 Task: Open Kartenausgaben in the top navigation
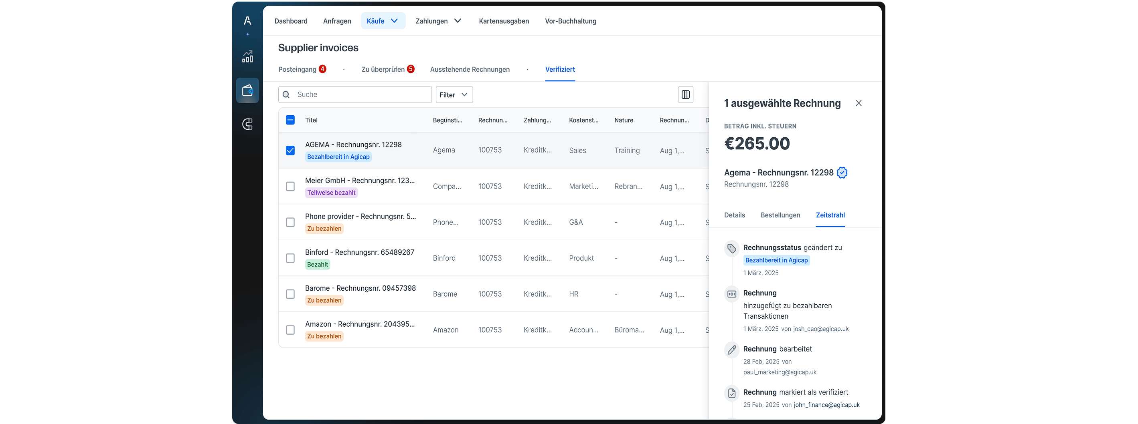tap(504, 21)
